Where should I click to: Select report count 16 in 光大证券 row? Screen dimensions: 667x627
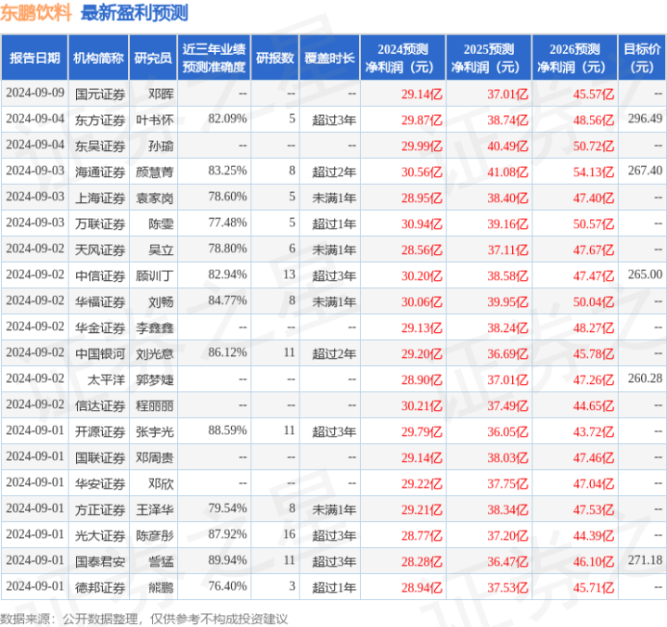(289, 534)
